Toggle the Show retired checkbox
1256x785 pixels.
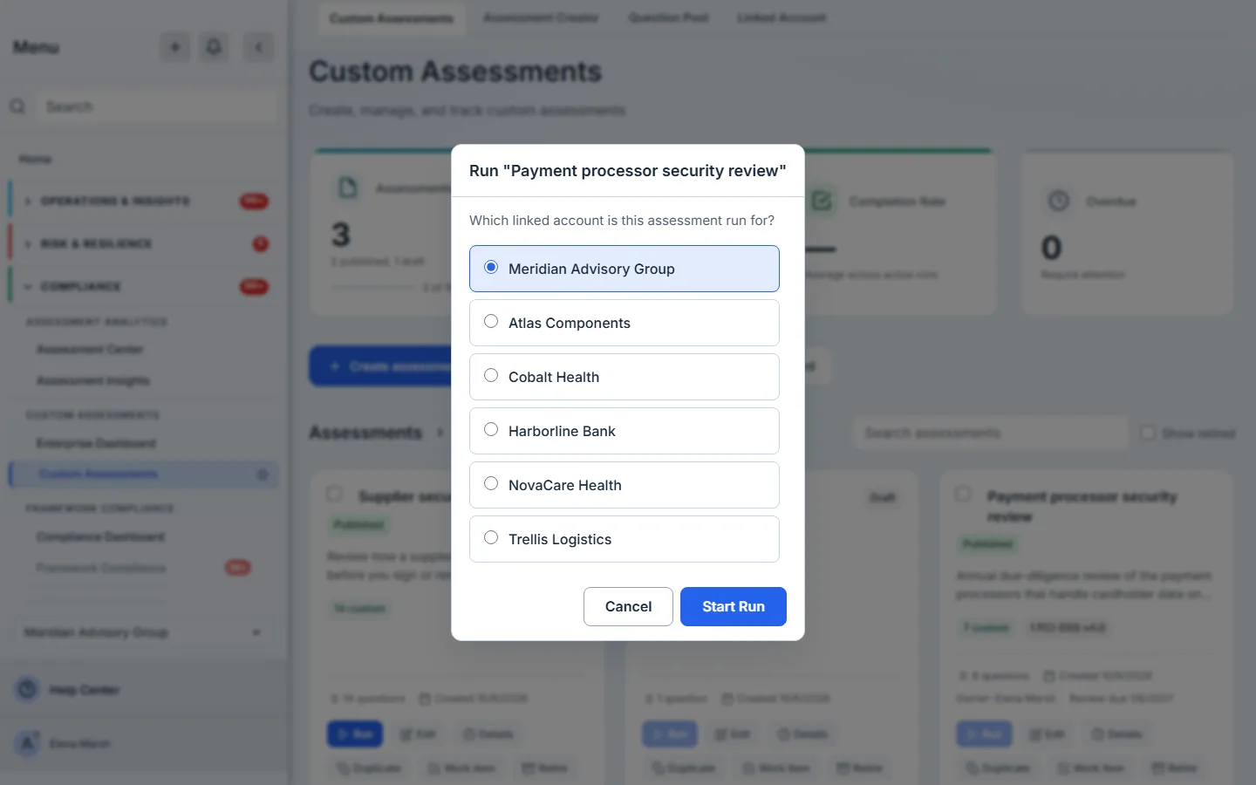pos(1148,433)
